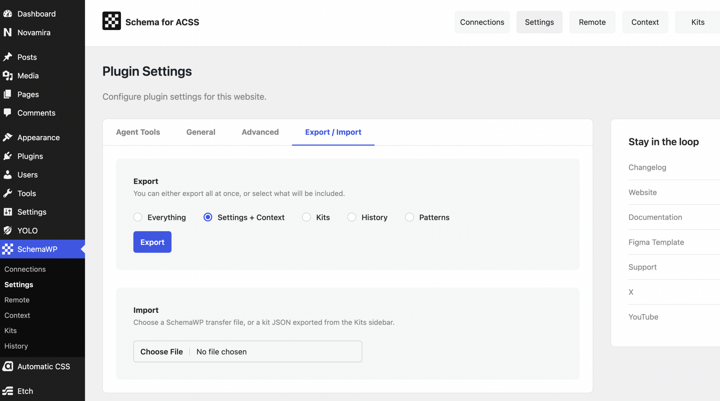Select the Settings + Context radio button
This screenshot has width=720, height=401.
tap(208, 217)
